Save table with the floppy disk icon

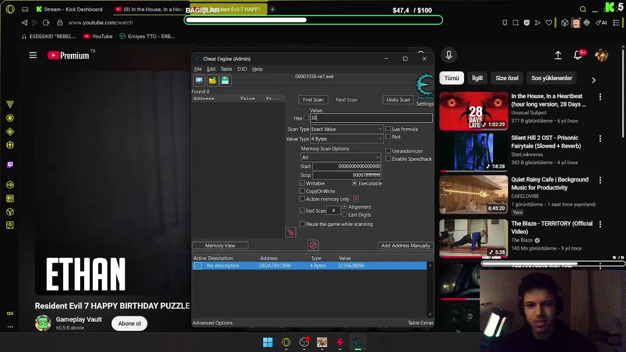(x=225, y=80)
